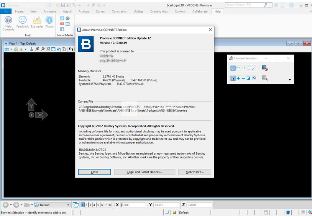Click the Clear Selection icon in Element Selection
The height and width of the screenshot is (217, 312).
click(264, 68)
